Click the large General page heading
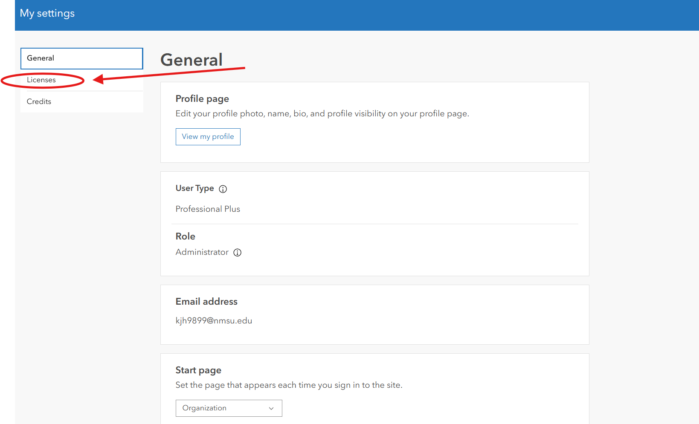 191,60
